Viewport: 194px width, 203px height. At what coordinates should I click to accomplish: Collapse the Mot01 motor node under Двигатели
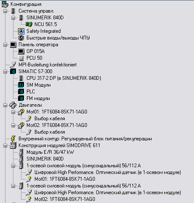pos(13,112)
